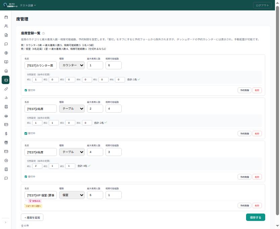Open the circled dollar sidebar icon
The width and height of the screenshot is (280, 229).
click(6, 53)
